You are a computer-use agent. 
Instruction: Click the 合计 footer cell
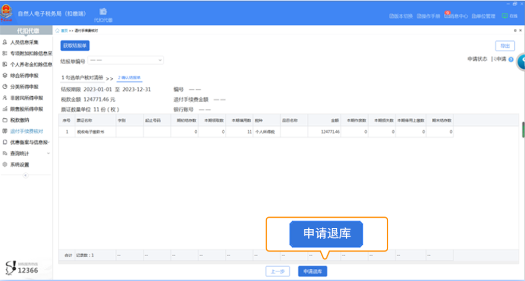(x=68, y=255)
